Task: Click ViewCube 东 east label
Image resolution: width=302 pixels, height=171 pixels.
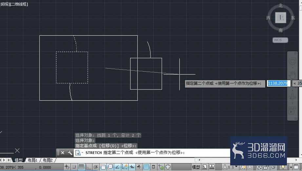Action: pyautogui.click(x=293, y=18)
